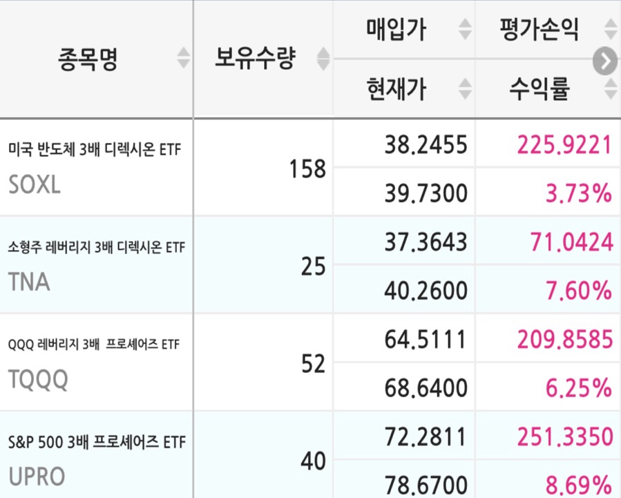This screenshot has height=498, width=621.
Task: Open the SOXL ticker row
Action: pos(97,167)
